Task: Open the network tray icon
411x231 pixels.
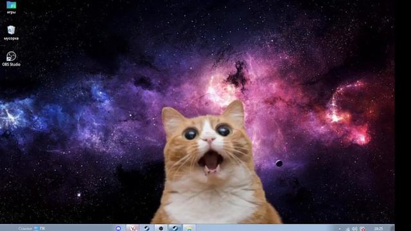Action: pyautogui.click(x=347, y=229)
